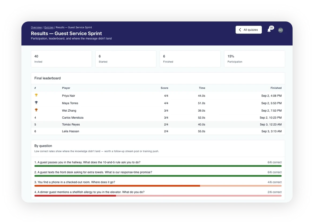Screen dimensions: 314x224
Task: Click the Sep 3, 3:13 AM finish time
Action: click(271, 131)
